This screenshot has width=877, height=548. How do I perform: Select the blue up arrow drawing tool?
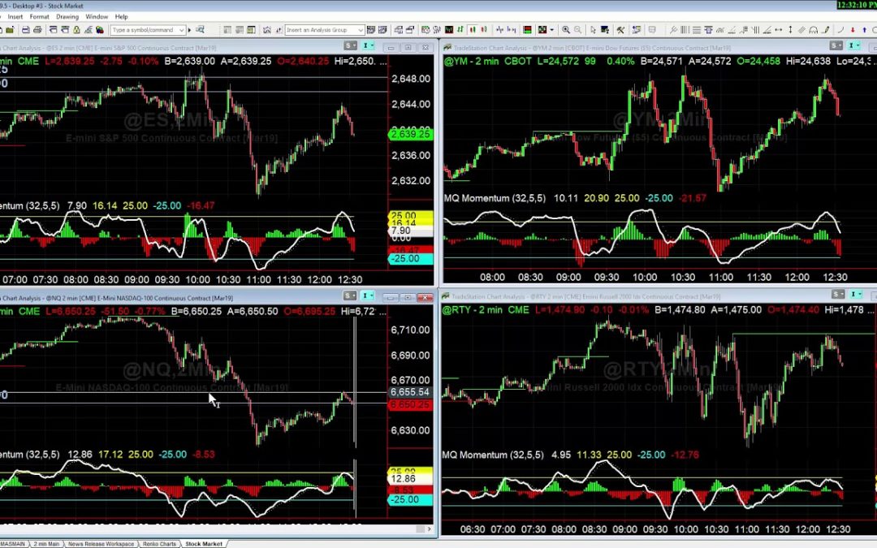pyautogui.click(x=864, y=30)
